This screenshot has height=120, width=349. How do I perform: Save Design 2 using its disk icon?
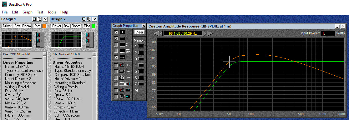tap(84, 19)
